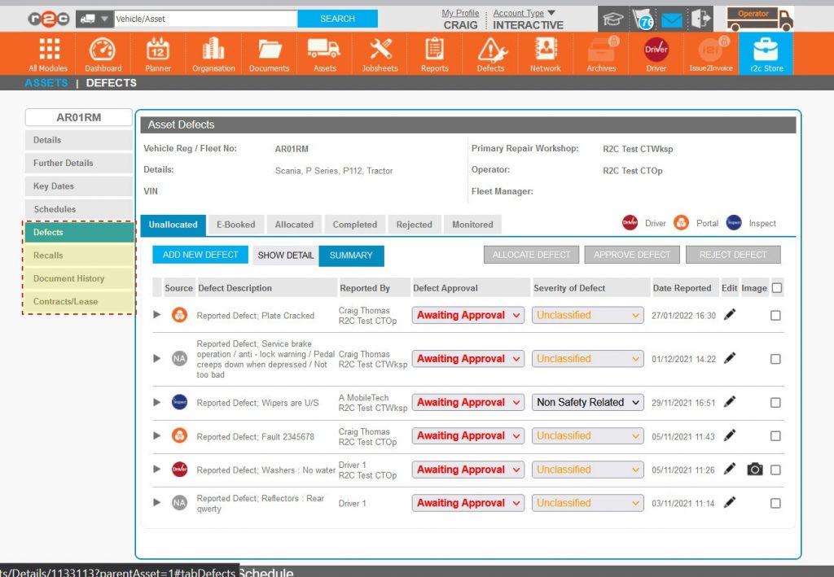The image size is (834, 577).
Task: Open Non Safety Related severity dropdown
Action: [588, 402]
